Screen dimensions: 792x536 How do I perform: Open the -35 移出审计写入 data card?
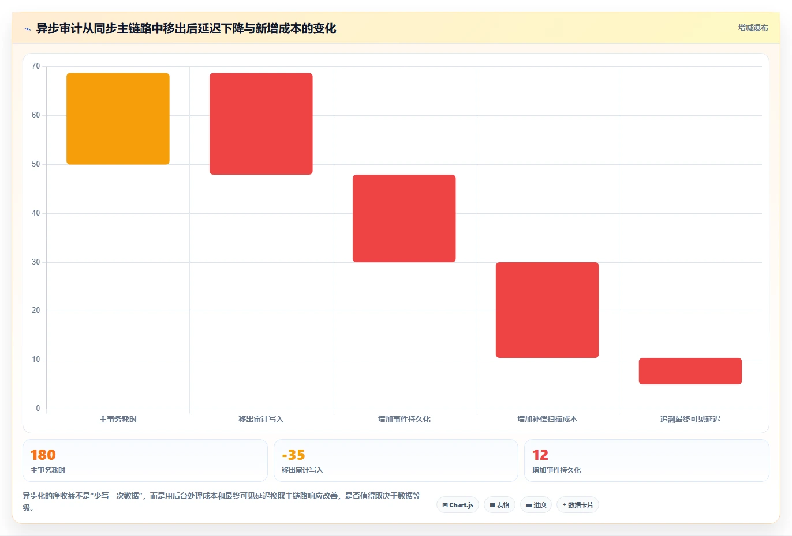click(x=396, y=460)
